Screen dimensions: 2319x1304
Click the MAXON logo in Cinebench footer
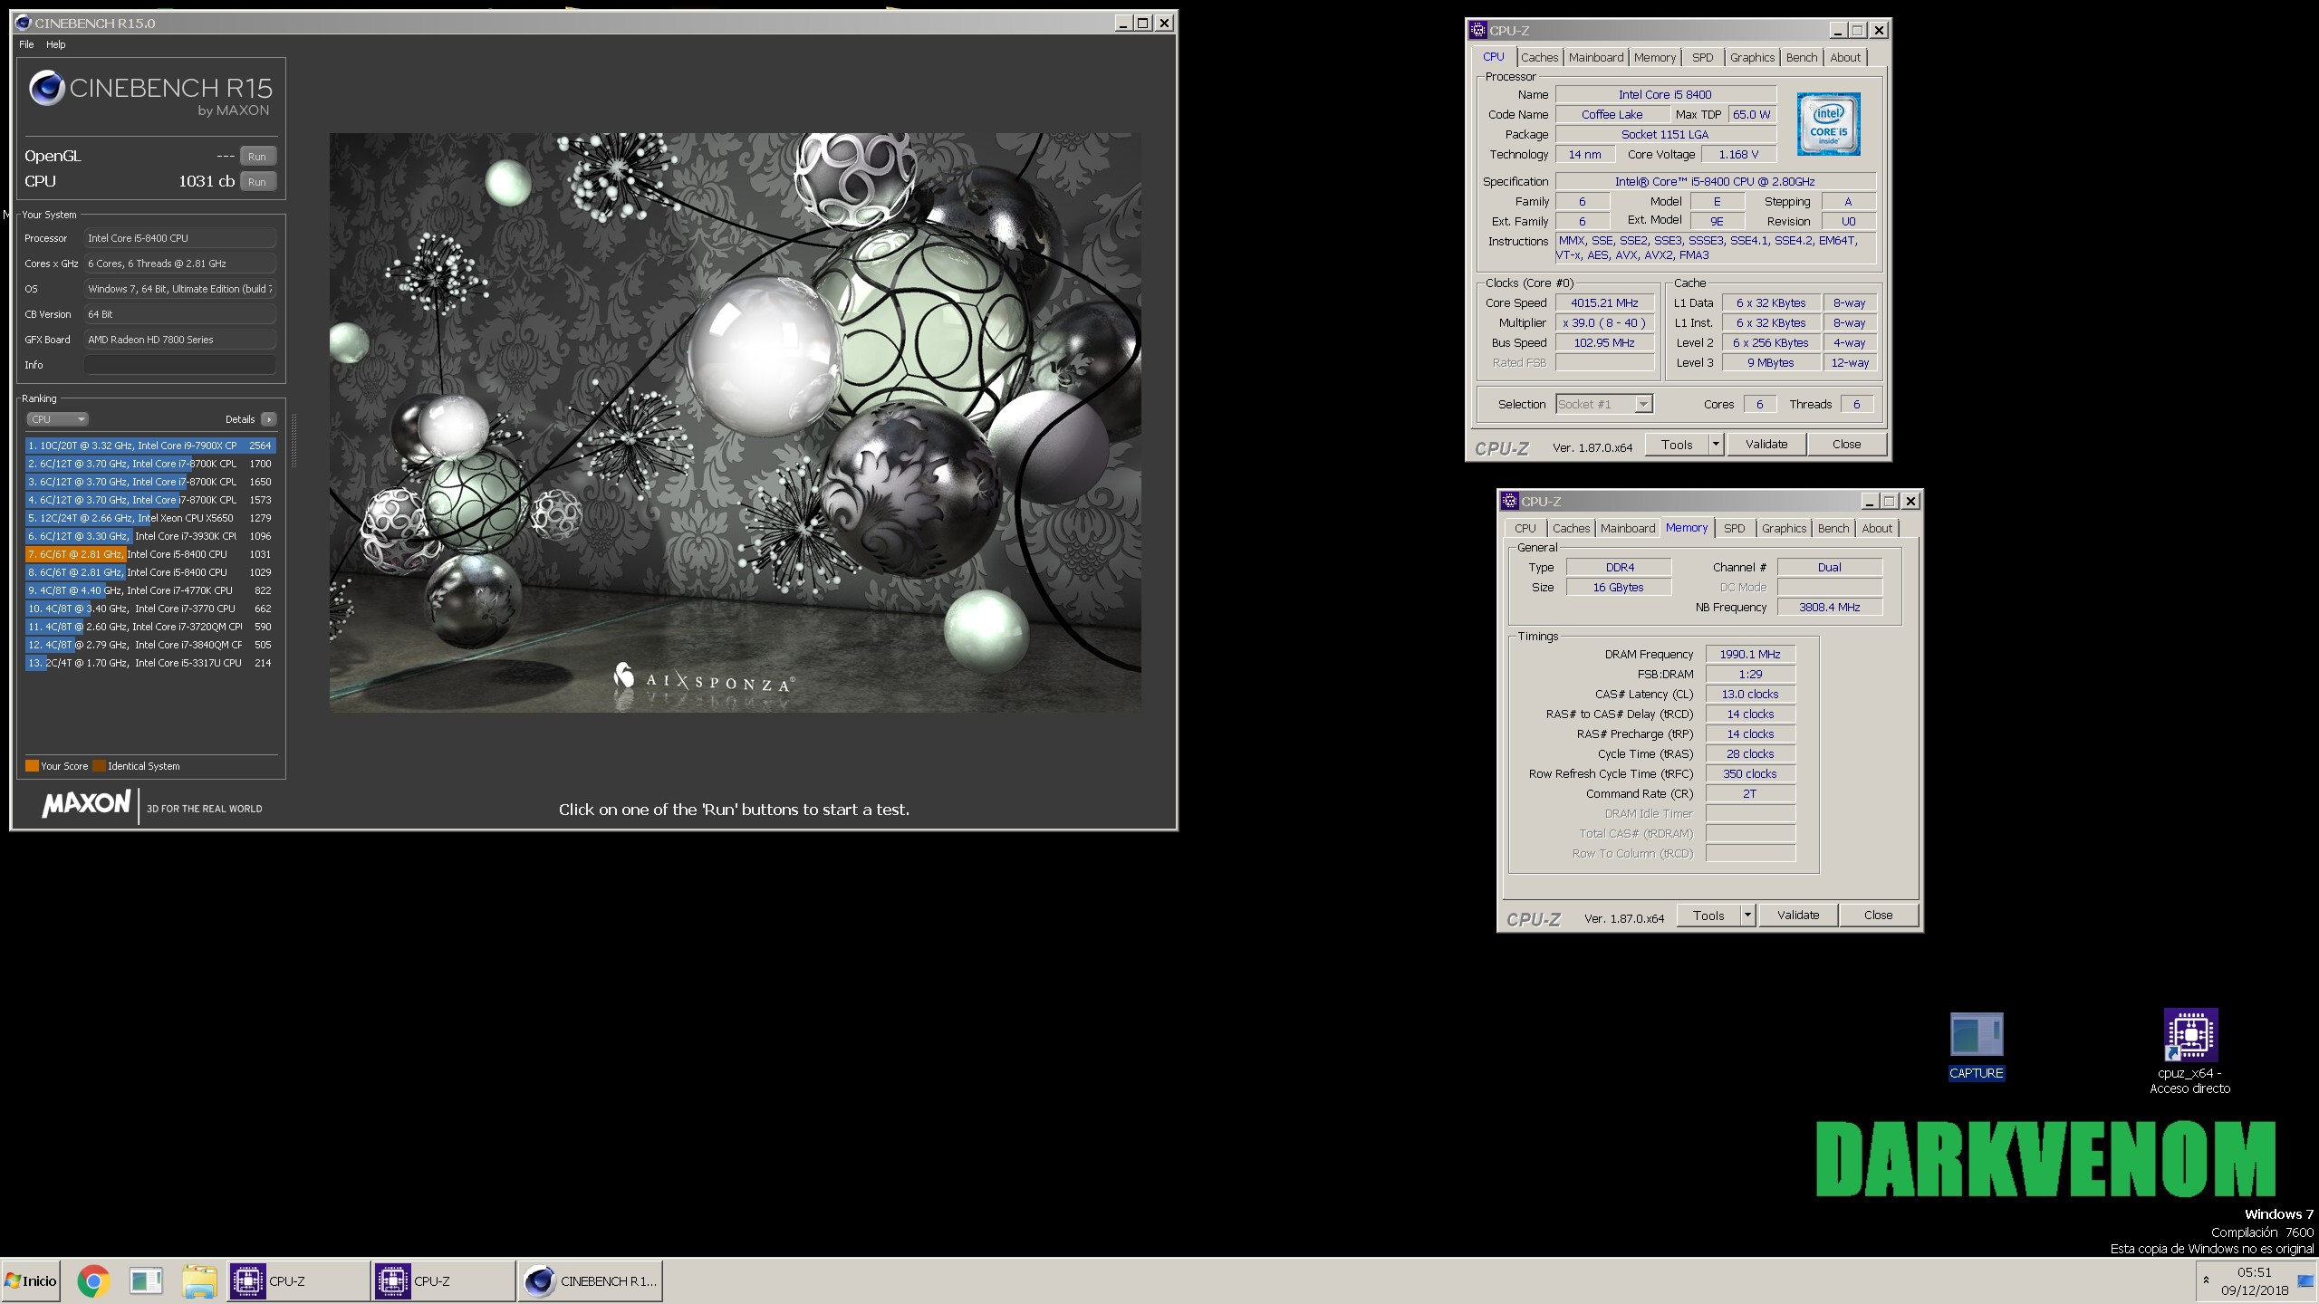87,803
